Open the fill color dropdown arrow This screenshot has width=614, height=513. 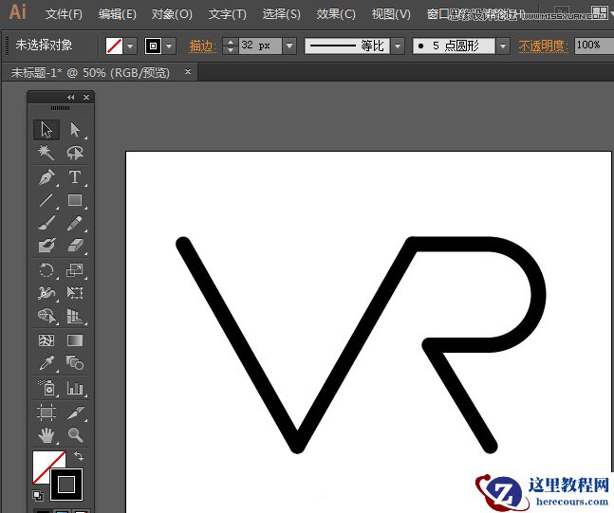130,46
